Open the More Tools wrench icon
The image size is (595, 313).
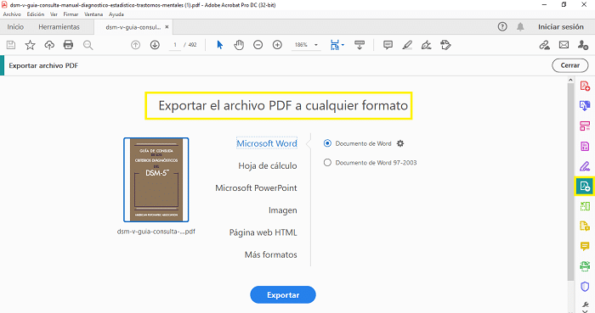click(585, 305)
